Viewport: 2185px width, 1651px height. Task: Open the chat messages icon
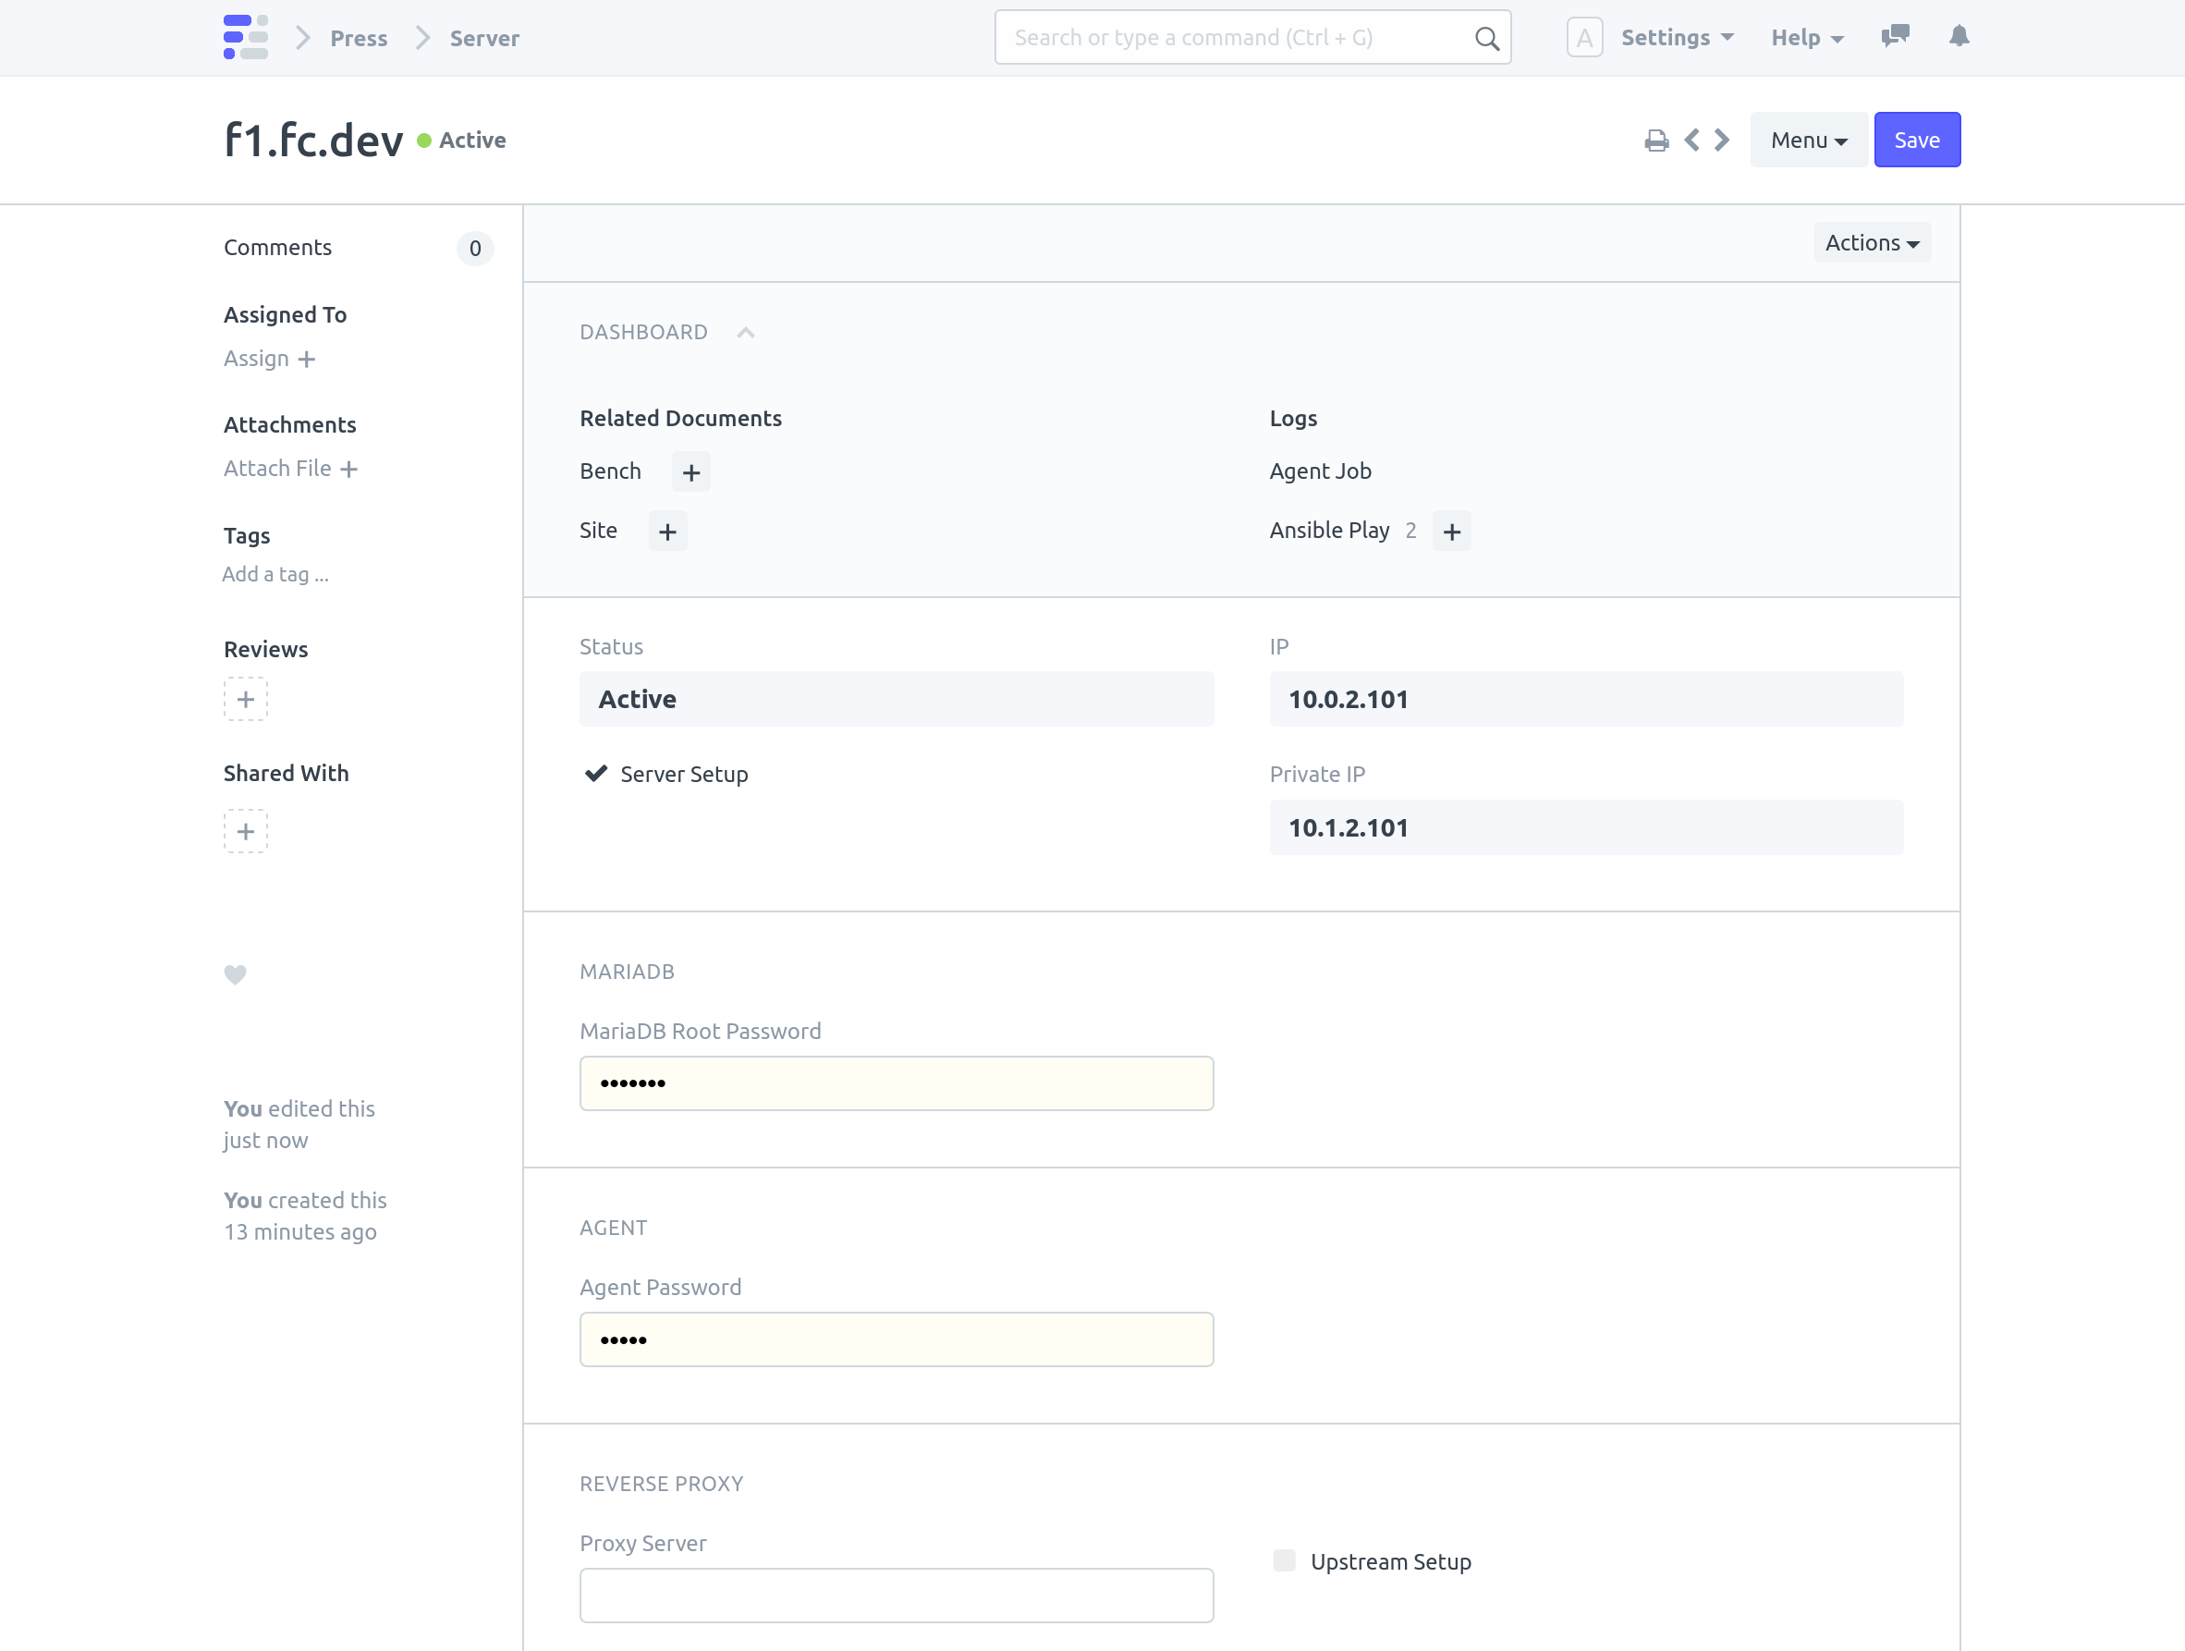pyautogui.click(x=1895, y=37)
